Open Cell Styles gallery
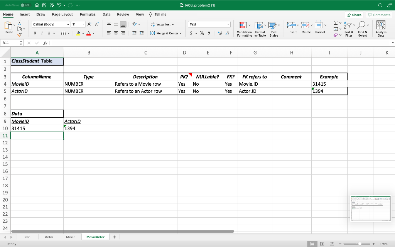Image resolution: width=395 pixels, height=247 pixels. pyautogui.click(x=274, y=29)
